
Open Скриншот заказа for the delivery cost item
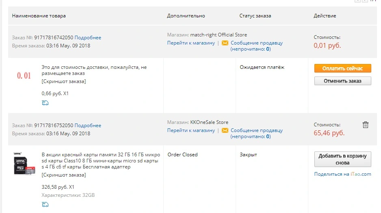pyautogui.click(x=64, y=81)
